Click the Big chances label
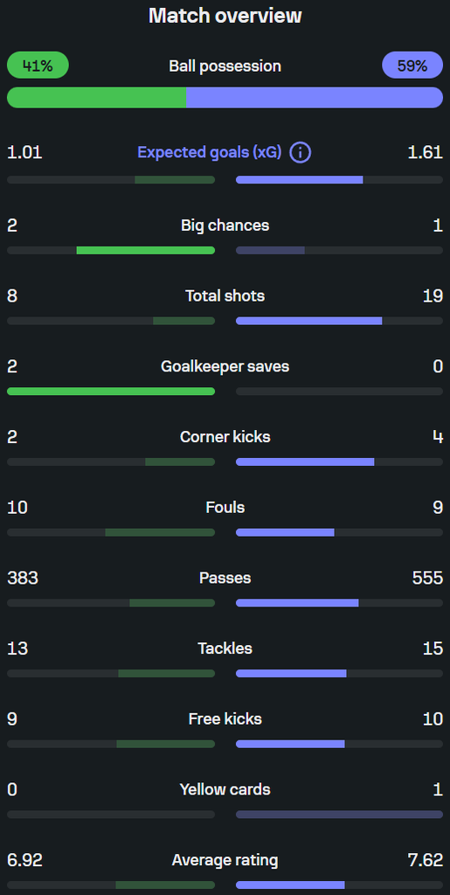 coord(225,225)
